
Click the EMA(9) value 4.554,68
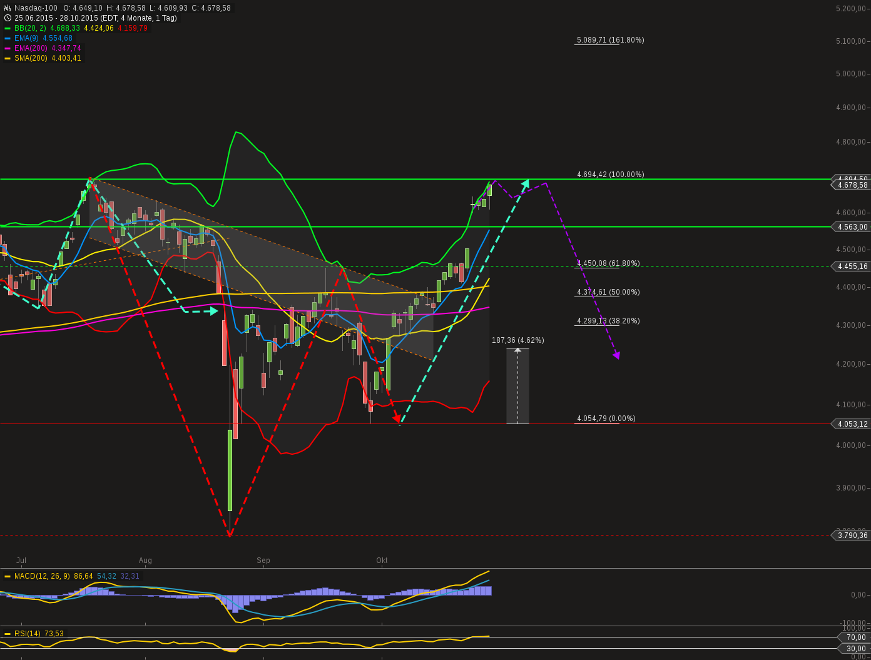(x=58, y=38)
